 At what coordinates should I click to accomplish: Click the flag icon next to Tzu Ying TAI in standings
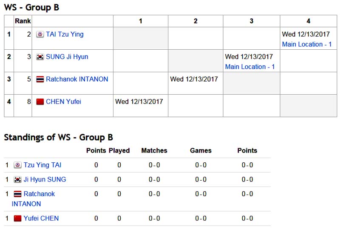click(x=17, y=165)
